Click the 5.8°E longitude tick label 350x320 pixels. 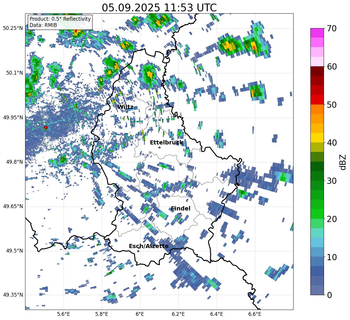(102, 314)
